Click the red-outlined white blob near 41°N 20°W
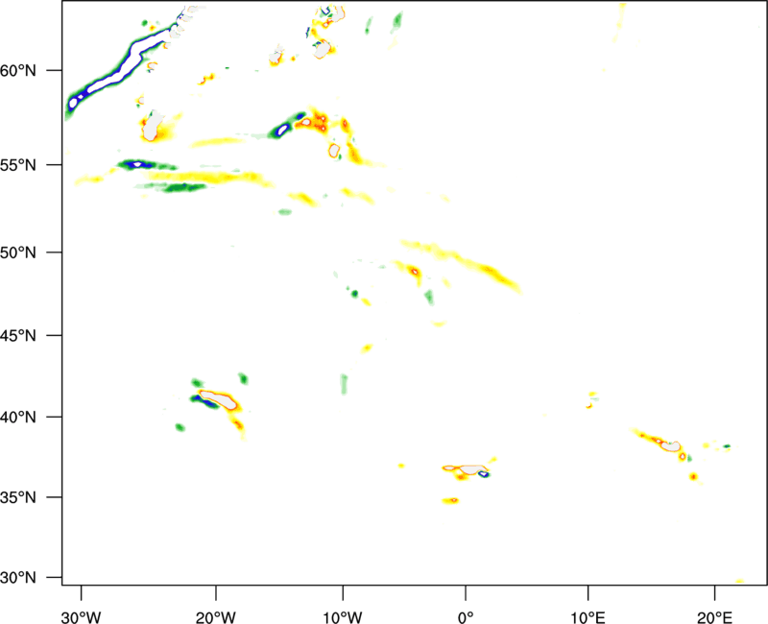This screenshot has width=768, height=624. tap(219, 396)
